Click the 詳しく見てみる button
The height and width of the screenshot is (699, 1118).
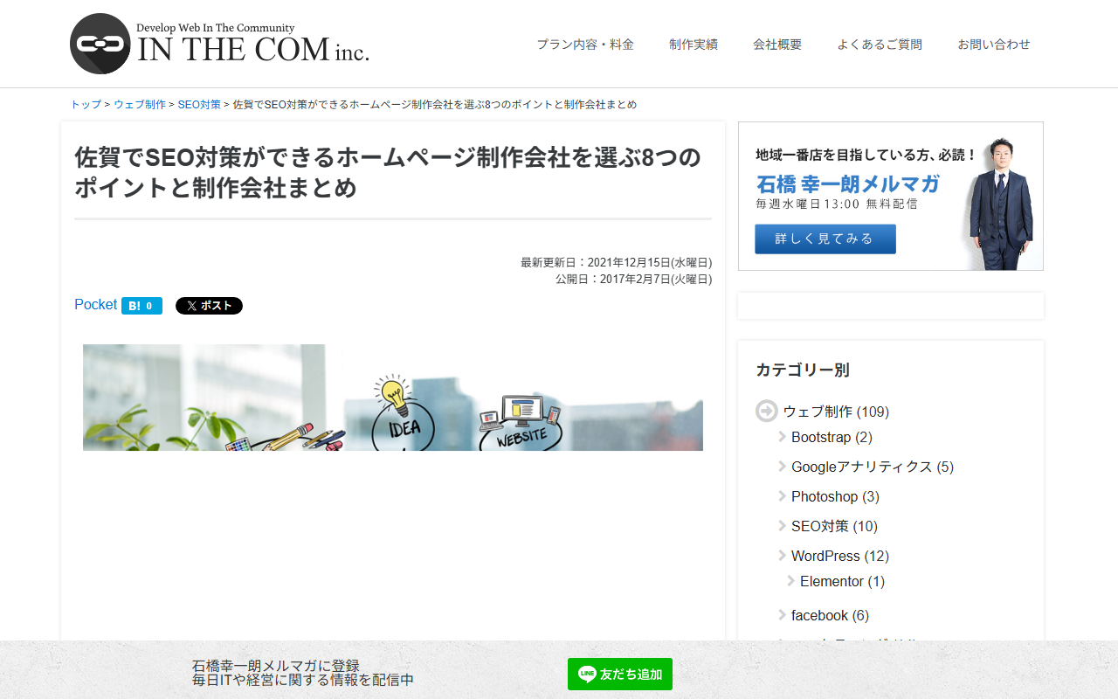click(x=825, y=239)
